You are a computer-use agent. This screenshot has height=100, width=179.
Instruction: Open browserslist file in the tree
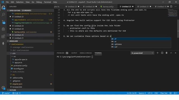tap(17, 87)
